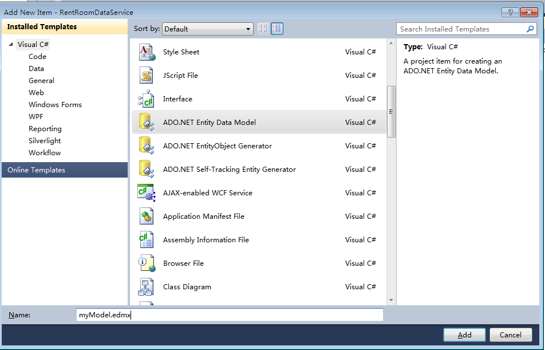The width and height of the screenshot is (545, 350).
Task: Close the Add New Item dialog
Action: pyautogui.click(x=529, y=12)
